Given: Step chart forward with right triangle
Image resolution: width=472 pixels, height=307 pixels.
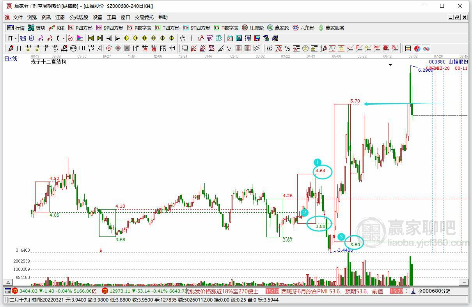Looking at the screenshot, I should click(x=118, y=38).
